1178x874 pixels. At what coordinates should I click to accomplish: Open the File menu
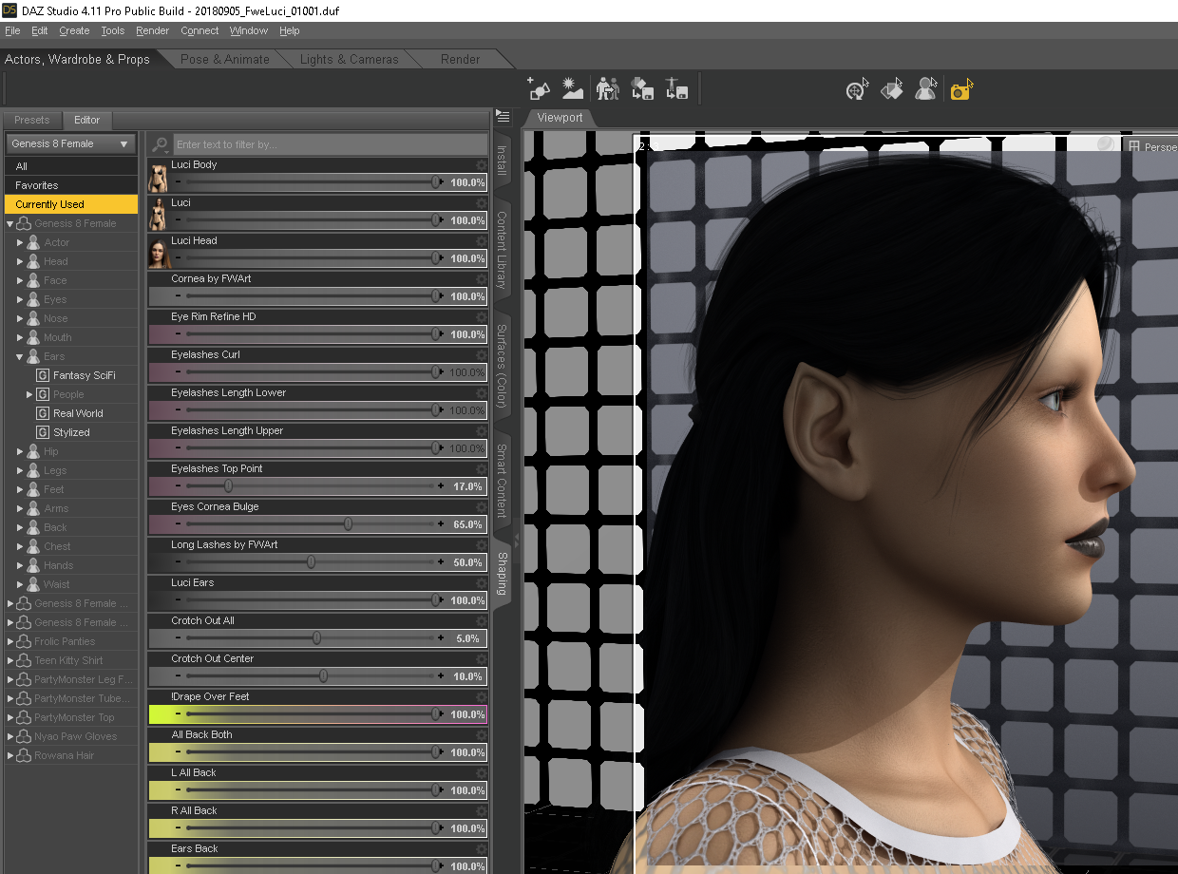coord(12,30)
